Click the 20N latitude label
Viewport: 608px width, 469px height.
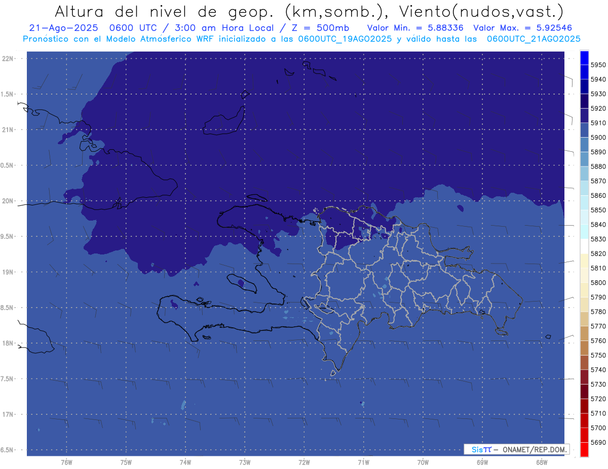tap(8, 201)
